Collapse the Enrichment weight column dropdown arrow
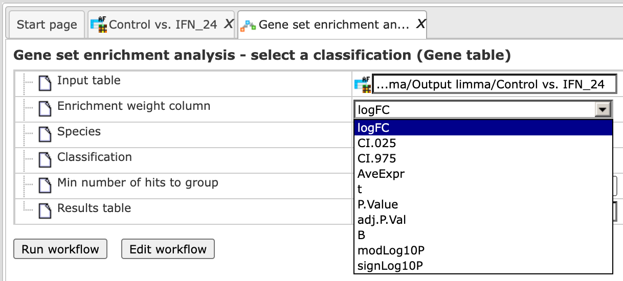Viewport: 623px width, 281px height. coord(604,109)
